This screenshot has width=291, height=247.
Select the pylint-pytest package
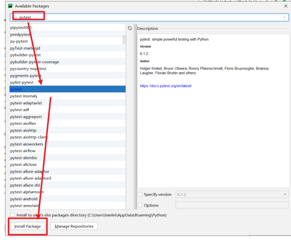68,82
